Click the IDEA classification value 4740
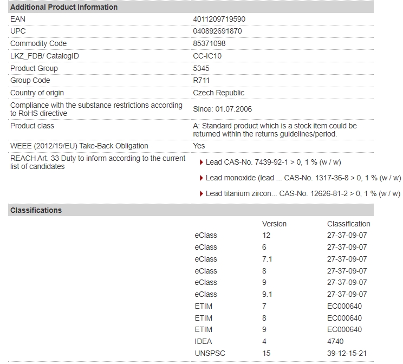This screenshot has width=403, height=364. (x=335, y=341)
